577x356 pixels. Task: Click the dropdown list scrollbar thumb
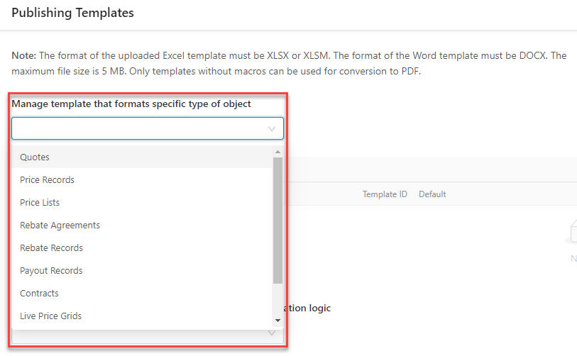click(277, 220)
